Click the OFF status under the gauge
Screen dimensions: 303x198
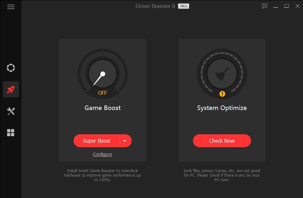tap(102, 93)
